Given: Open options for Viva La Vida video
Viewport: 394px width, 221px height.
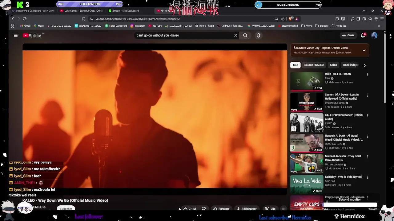Looking at the screenshot, I should (368, 177).
